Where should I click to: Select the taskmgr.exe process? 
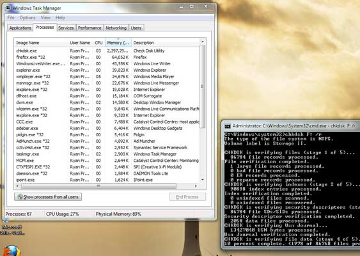(x=107, y=154)
